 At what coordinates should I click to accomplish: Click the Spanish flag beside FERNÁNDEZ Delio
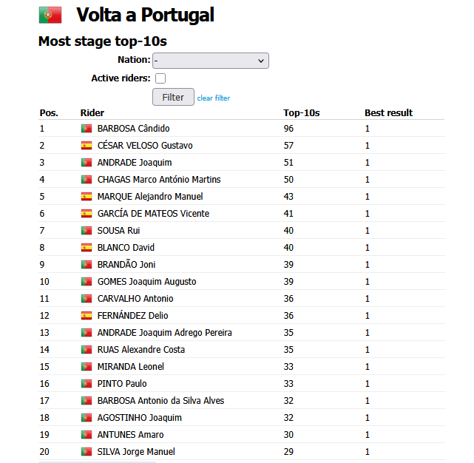pyautogui.click(x=87, y=315)
